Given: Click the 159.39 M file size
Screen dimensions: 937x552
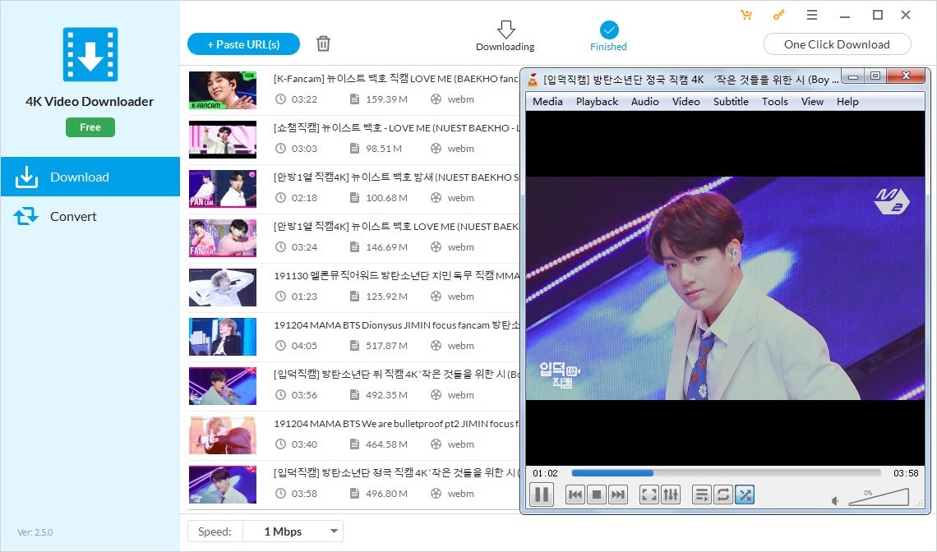Looking at the screenshot, I should coord(386,99).
